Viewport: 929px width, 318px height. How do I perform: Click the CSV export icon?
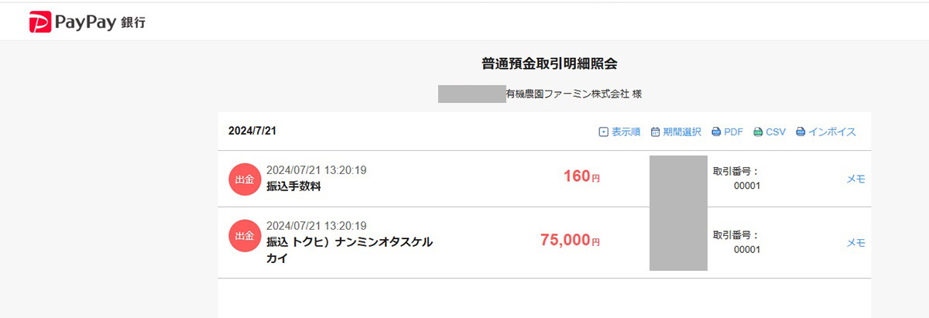pos(758,132)
